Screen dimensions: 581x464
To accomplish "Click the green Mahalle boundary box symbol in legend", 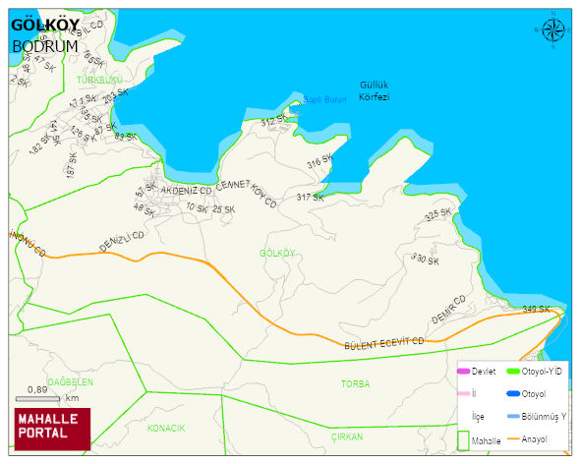I will [463, 440].
